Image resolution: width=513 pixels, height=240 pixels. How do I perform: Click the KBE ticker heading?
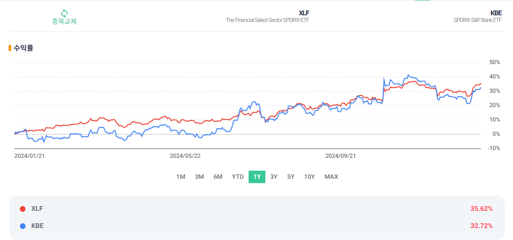click(x=496, y=13)
